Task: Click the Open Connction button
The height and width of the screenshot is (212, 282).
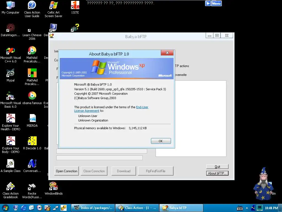Action: click(67, 171)
